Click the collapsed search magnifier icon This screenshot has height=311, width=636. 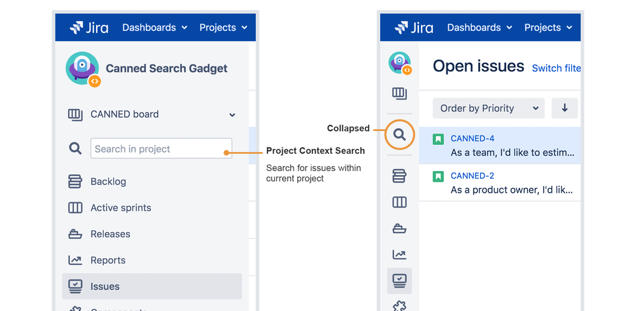(400, 134)
